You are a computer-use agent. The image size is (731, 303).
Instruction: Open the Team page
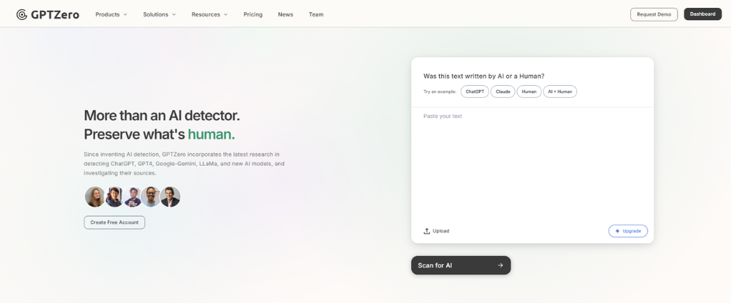316,14
